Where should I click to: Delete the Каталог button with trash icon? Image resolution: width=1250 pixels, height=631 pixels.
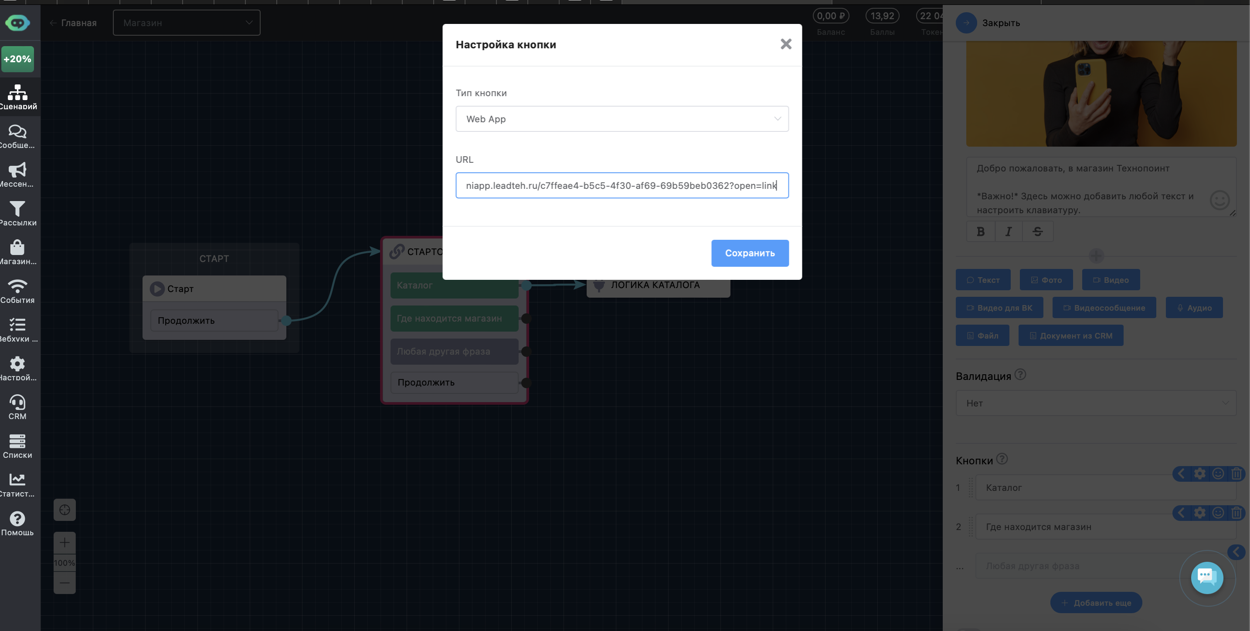click(x=1236, y=473)
